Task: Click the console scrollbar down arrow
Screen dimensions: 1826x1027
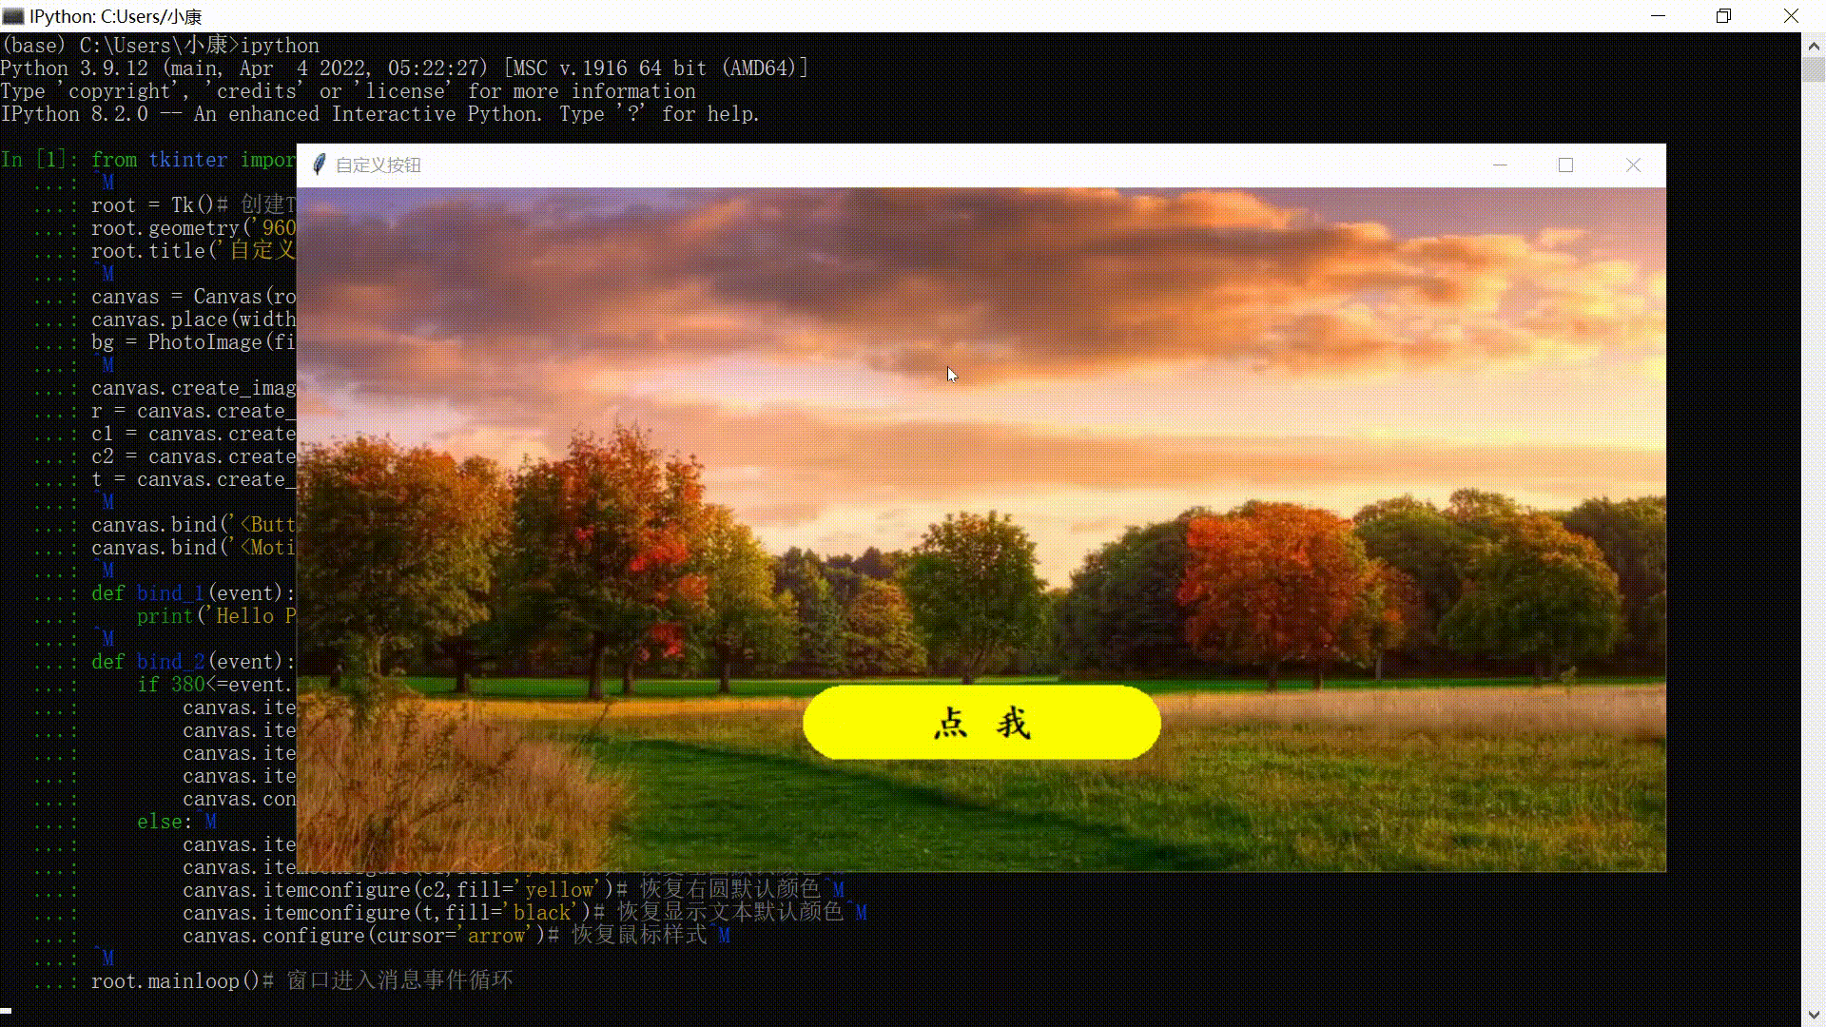Action: (x=1814, y=1015)
